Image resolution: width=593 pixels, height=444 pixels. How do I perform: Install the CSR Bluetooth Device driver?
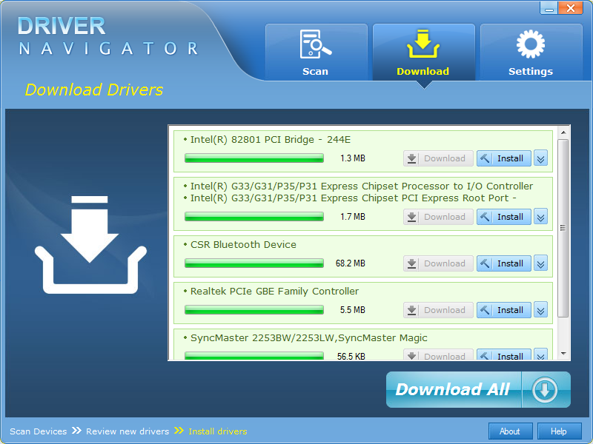pyautogui.click(x=504, y=263)
